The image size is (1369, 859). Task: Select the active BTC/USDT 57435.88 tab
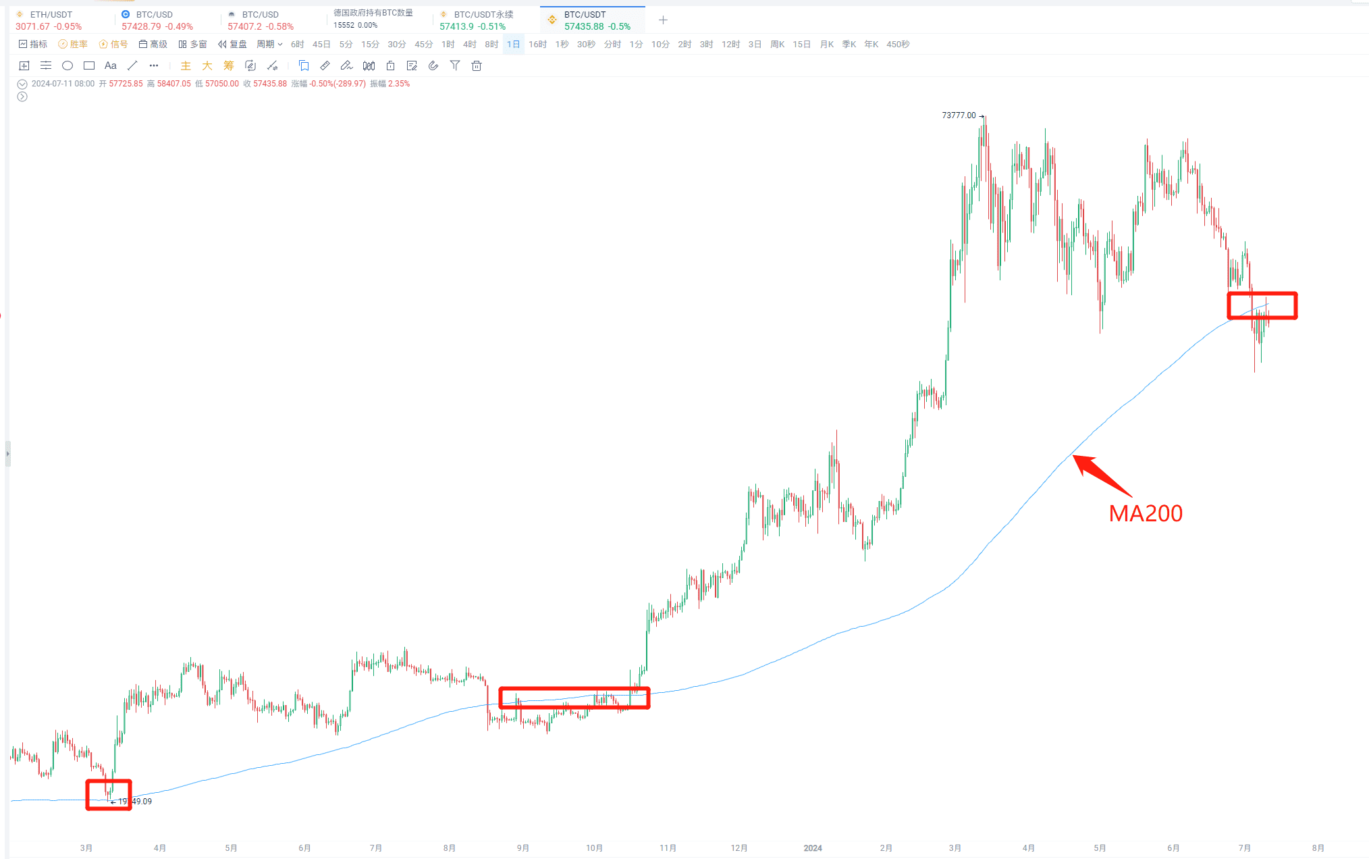click(x=593, y=20)
